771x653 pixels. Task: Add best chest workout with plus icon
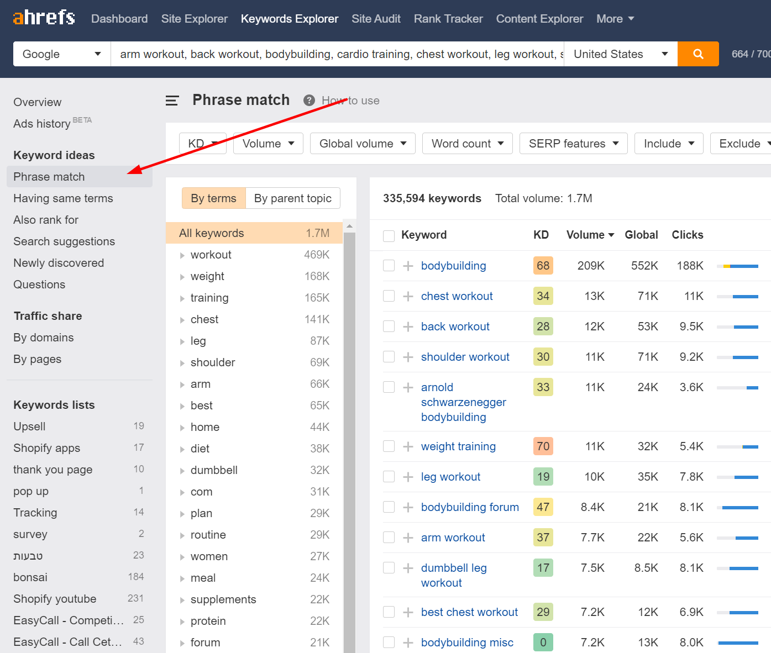[408, 612]
